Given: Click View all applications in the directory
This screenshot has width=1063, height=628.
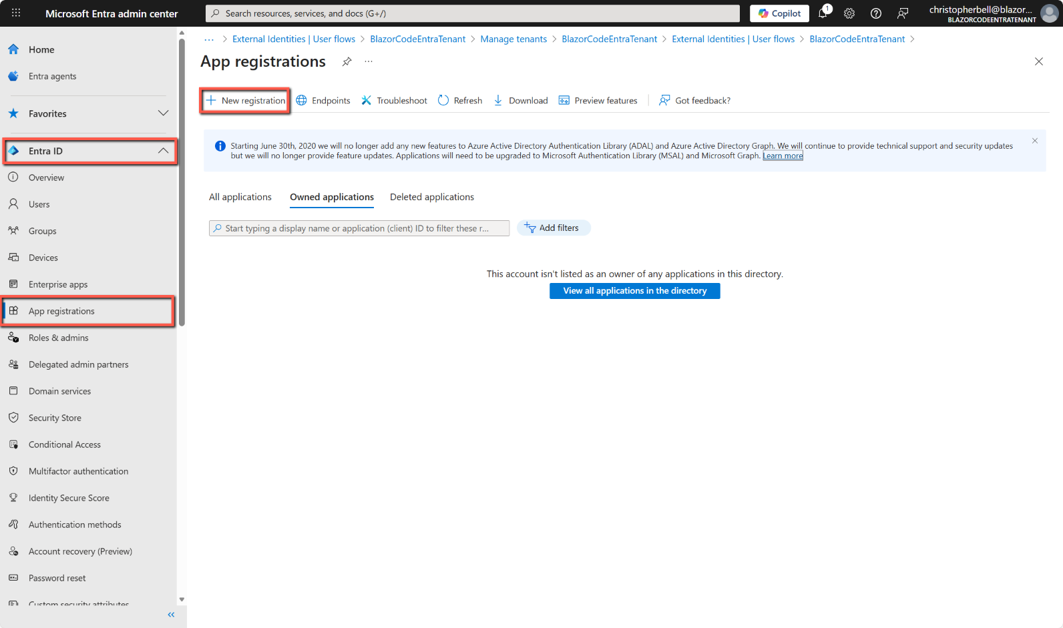Looking at the screenshot, I should click(634, 291).
